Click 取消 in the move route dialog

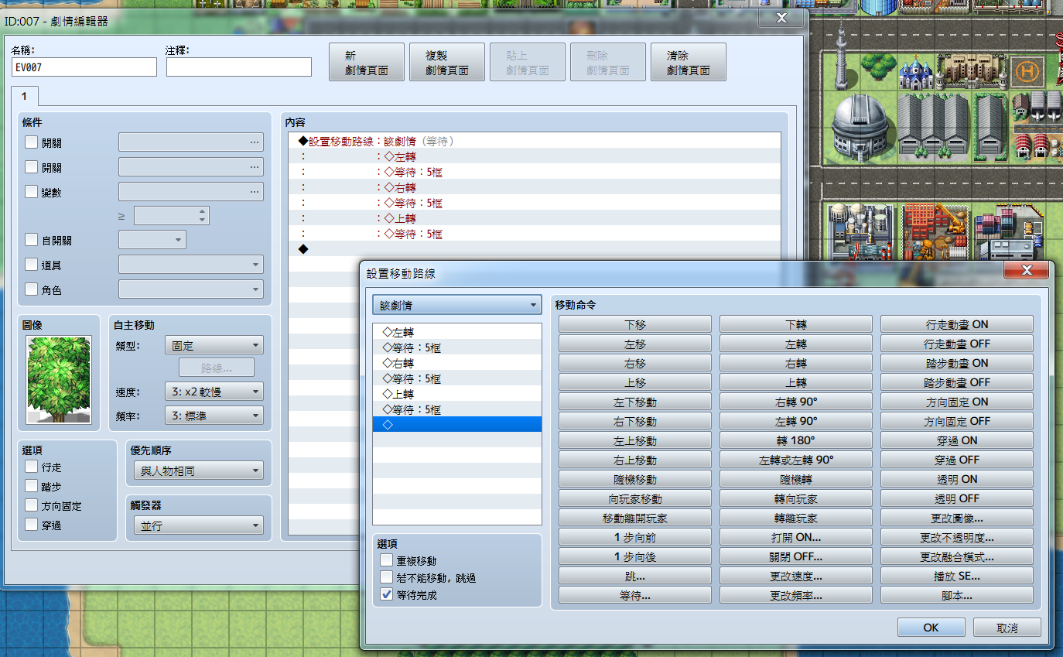click(1007, 628)
